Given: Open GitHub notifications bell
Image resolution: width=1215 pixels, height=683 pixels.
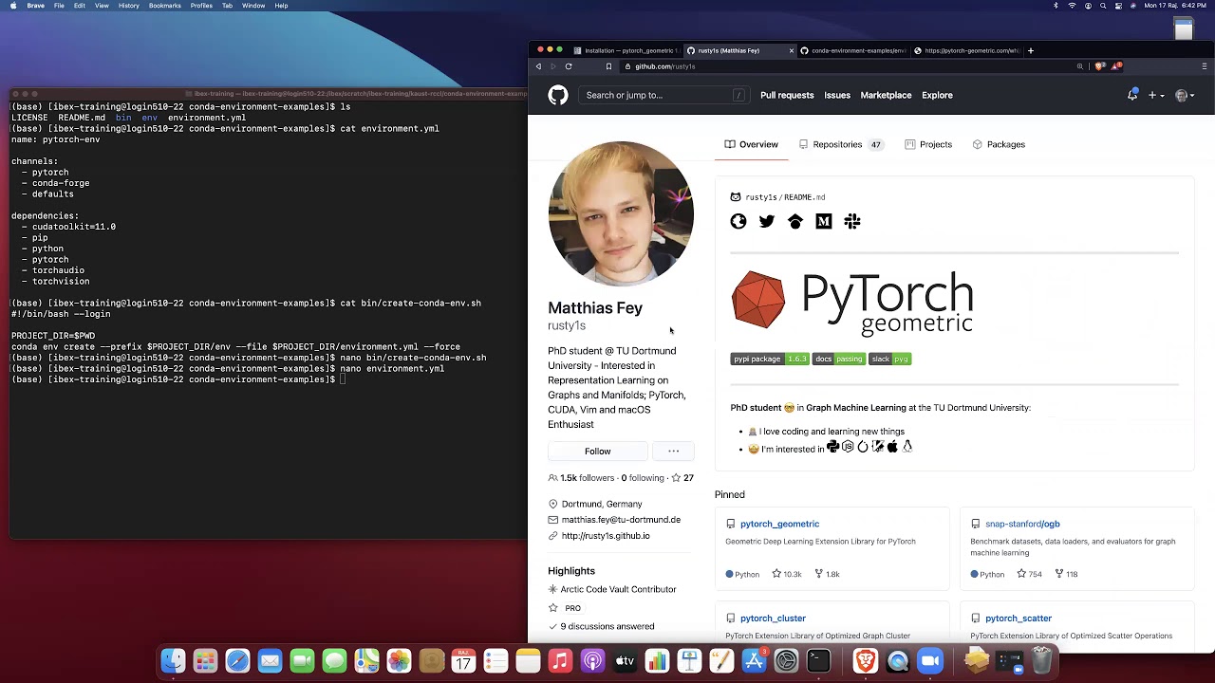Looking at the screenshot, I should coord(1132,95).
